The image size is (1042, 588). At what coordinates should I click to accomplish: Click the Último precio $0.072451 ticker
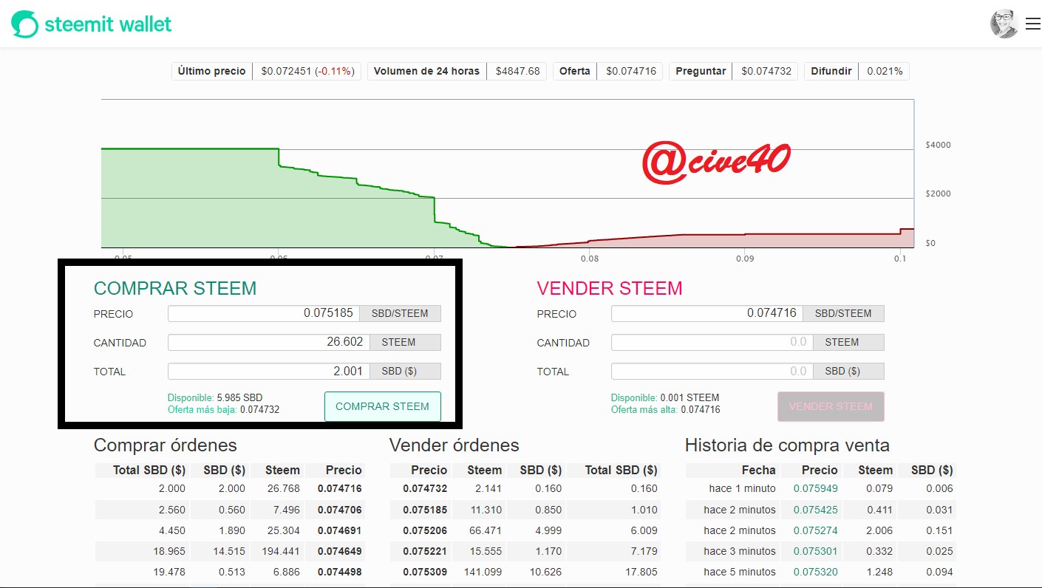[266, 72]
